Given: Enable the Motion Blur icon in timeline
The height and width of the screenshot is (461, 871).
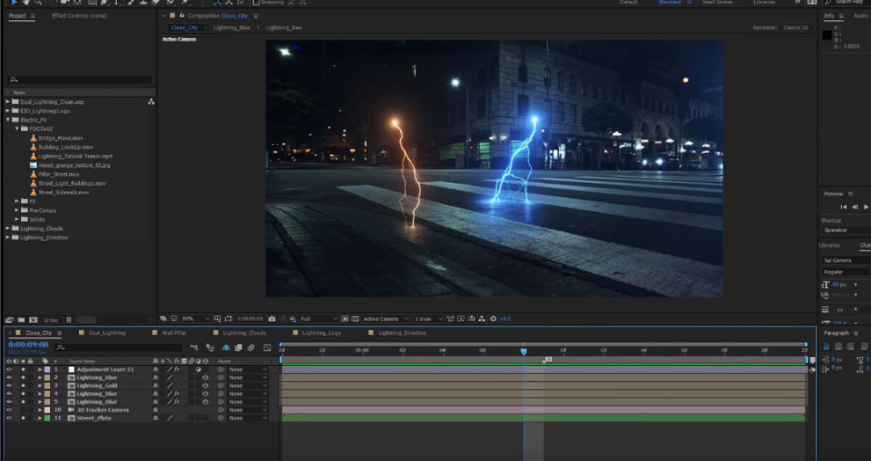Looking at the screenshot, I should coord(251,348).
